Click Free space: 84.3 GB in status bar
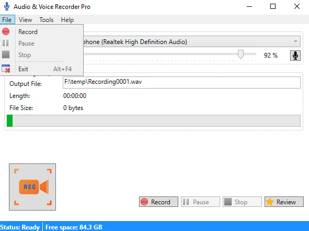This screenshot has width=309, height=231. pyautogui.click(x=74, y=227)
